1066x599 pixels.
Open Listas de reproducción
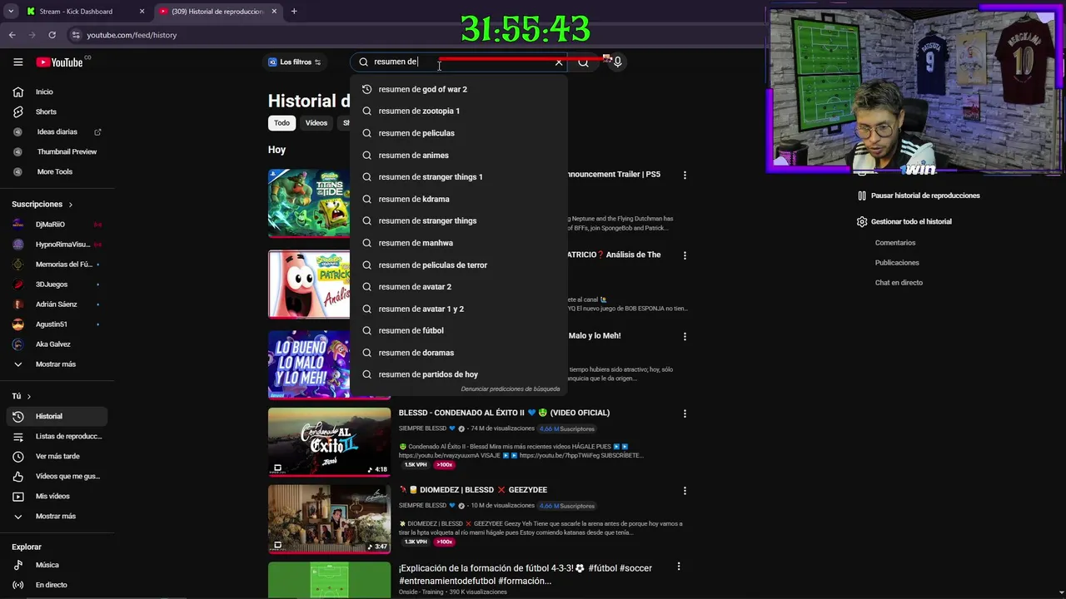coord(57,436)
